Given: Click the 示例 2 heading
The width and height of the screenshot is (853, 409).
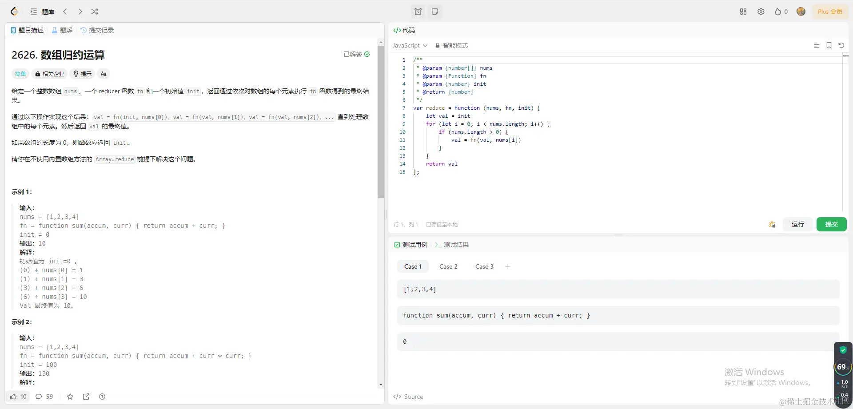Looking at the screenshot, I should point(22,322).
